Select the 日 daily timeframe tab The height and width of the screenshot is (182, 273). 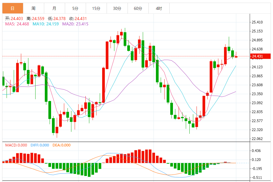[13, 8]
